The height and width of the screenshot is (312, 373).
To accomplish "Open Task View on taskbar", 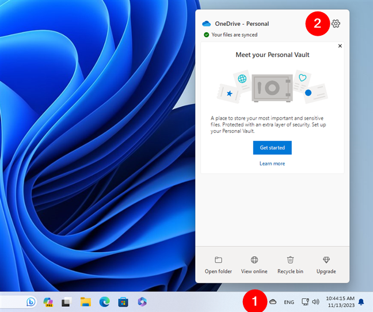I will click(67, 302).
